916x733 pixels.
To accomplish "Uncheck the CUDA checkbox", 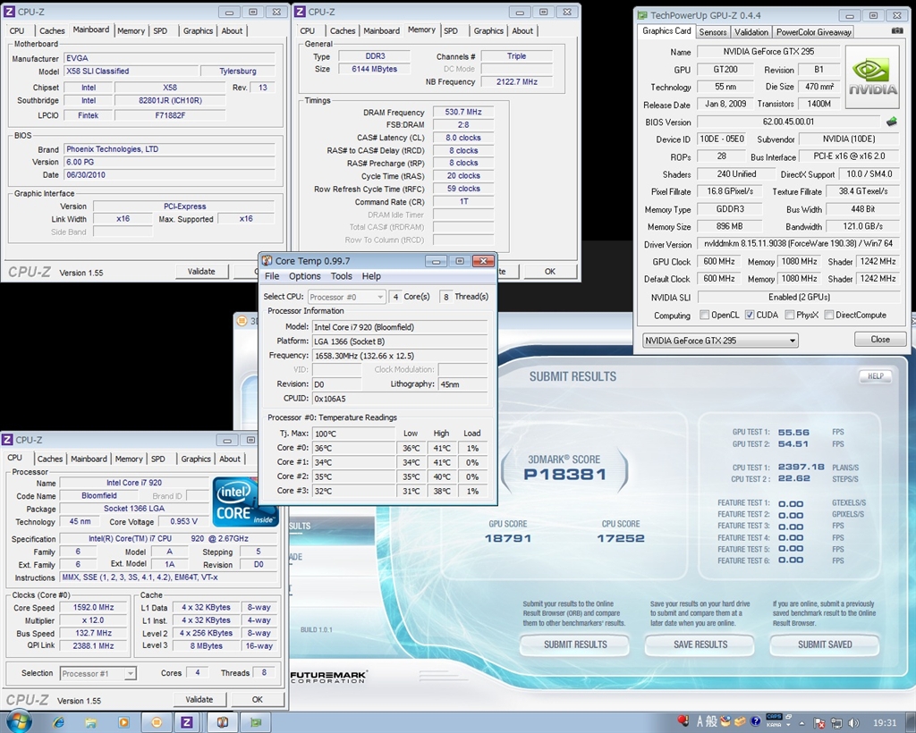I will point(751,315).
